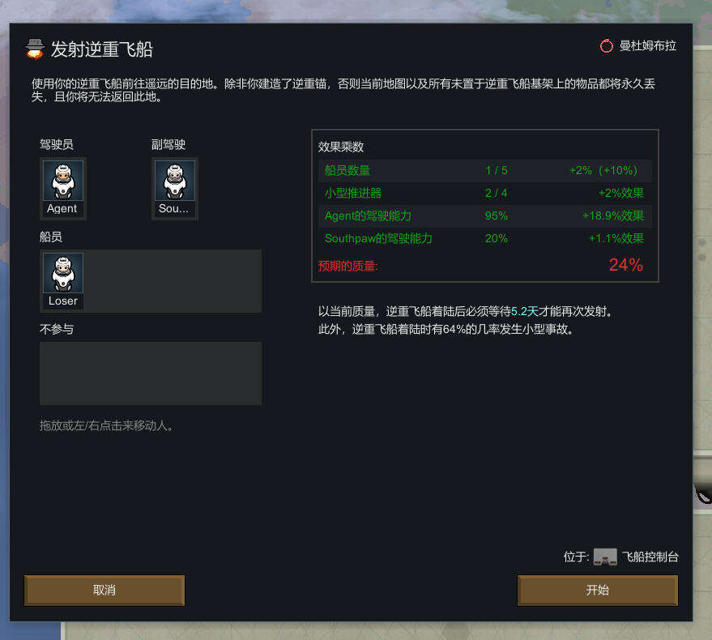Click the 5.2天 cooldown text

click(x=524, y=312)
